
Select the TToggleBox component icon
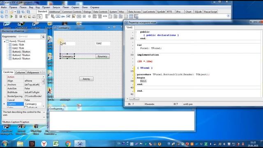(x=79, y=16)
